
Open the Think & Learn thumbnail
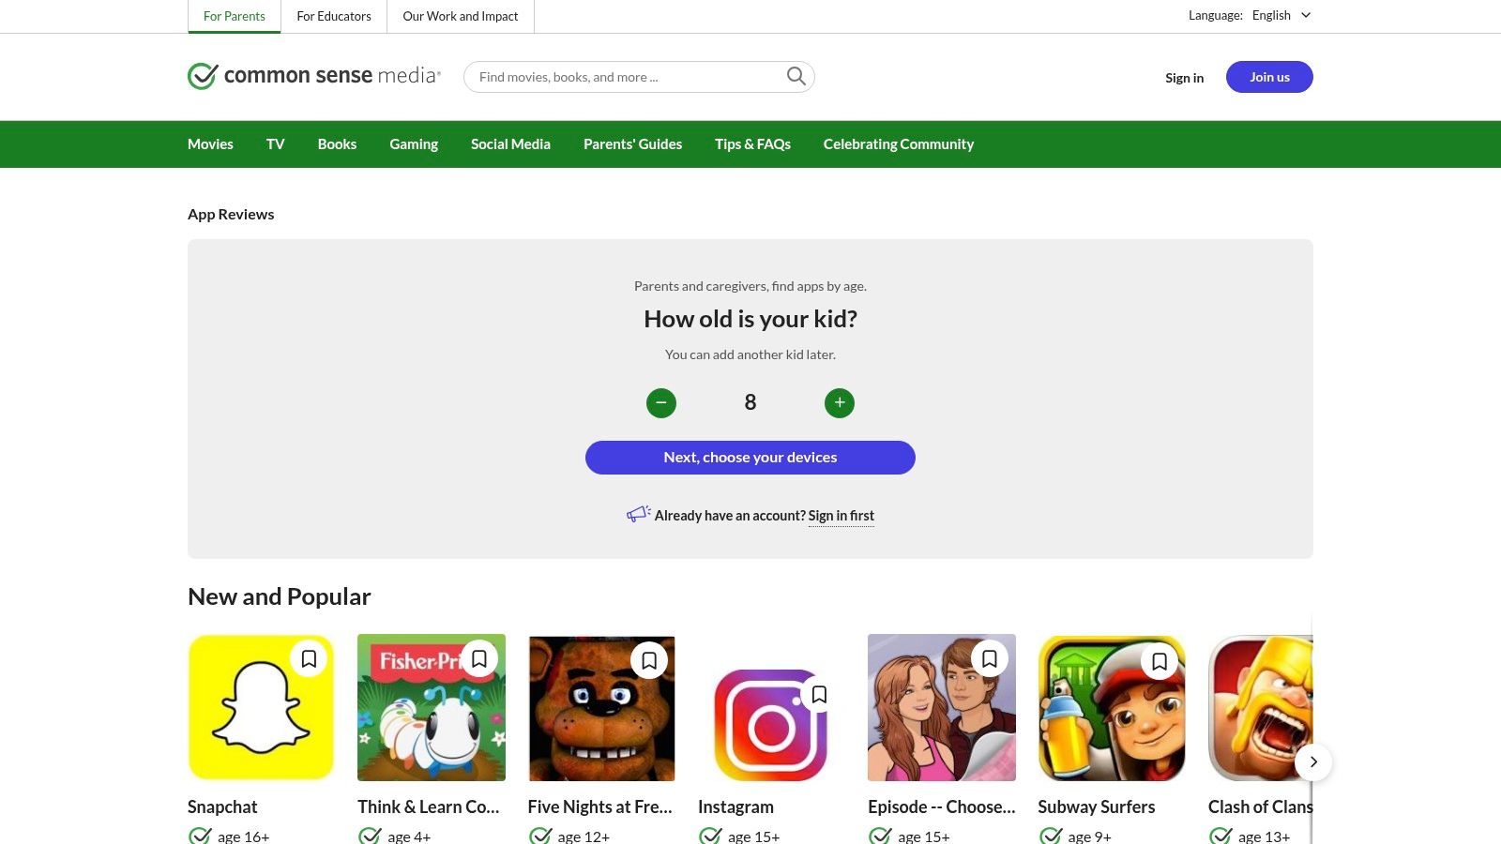pos(432,708)
